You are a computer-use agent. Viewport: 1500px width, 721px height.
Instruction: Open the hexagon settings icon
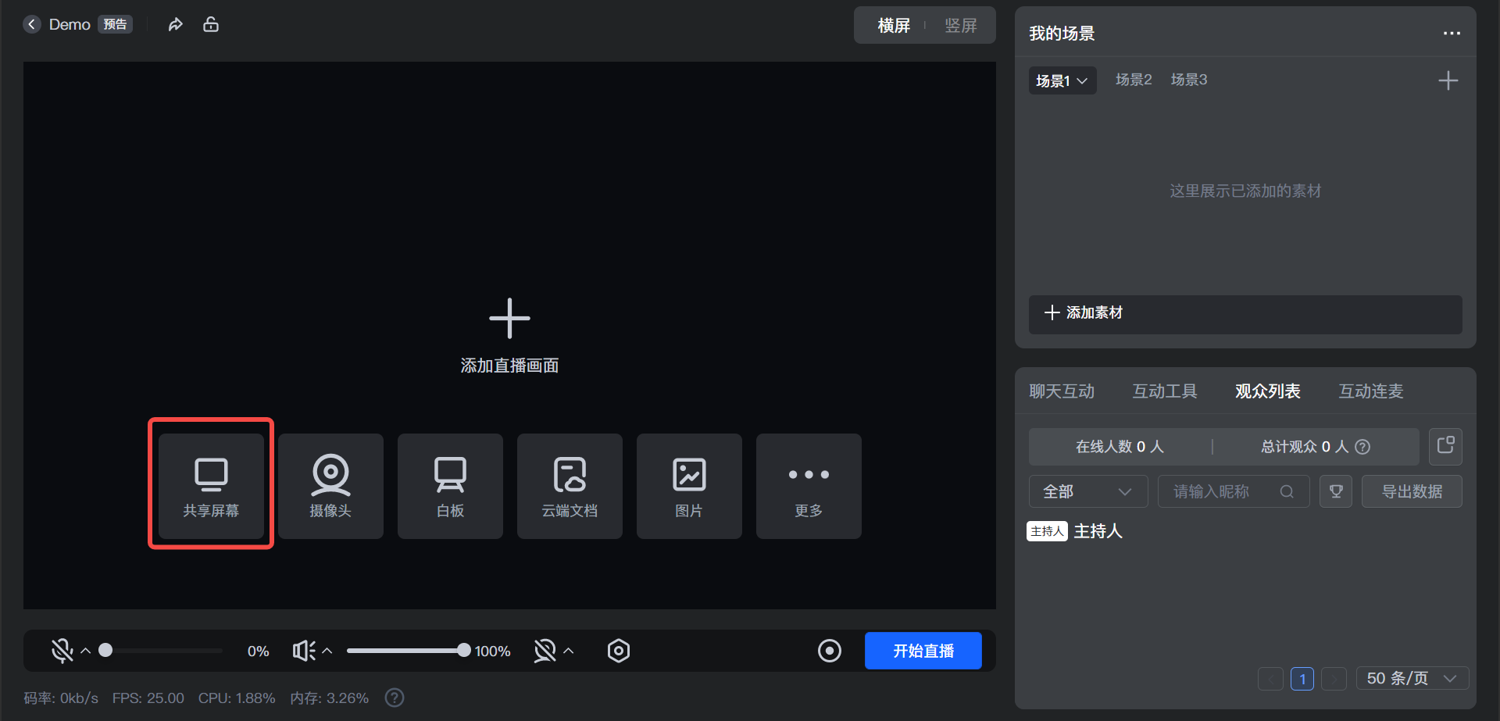coord(618,651)
